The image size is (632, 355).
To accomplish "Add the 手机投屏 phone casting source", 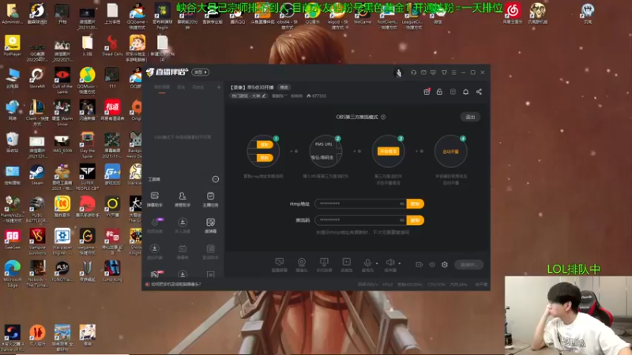I will (324, 265).
